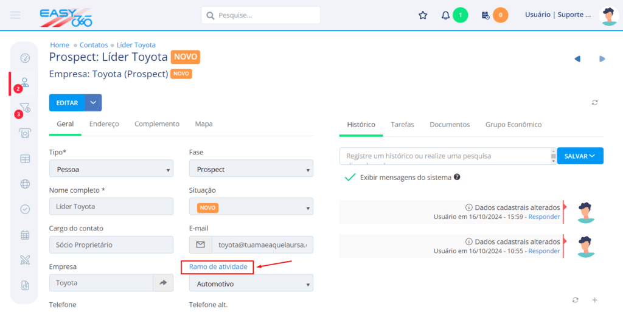Click the NOVO badge beside Prospect title
This screenshot has width=623, height=312.
186,57
